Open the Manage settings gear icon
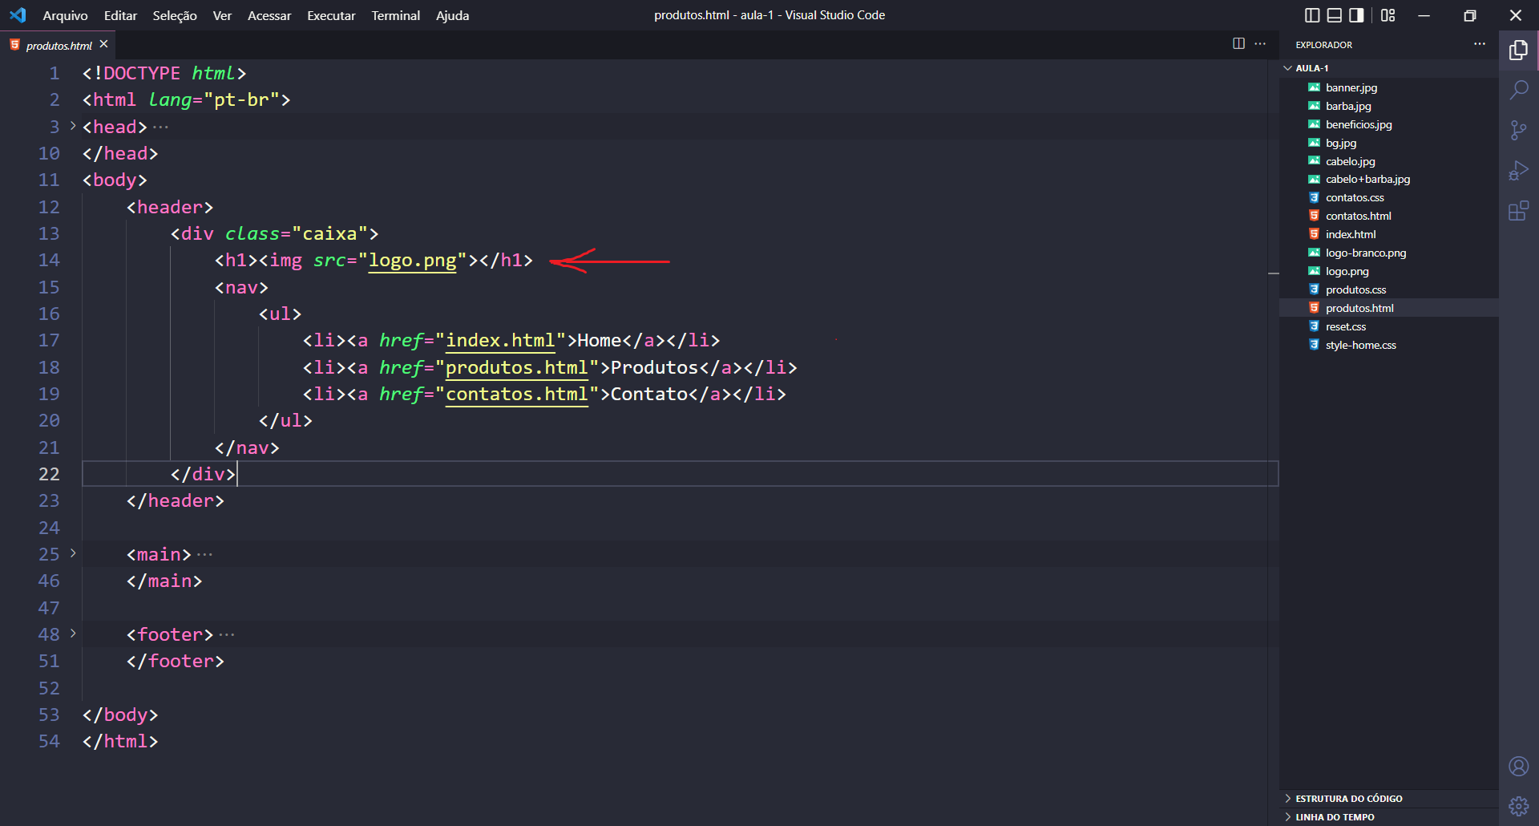The height and width of the screenshot is (826, 1539). tap(1518, 806)
